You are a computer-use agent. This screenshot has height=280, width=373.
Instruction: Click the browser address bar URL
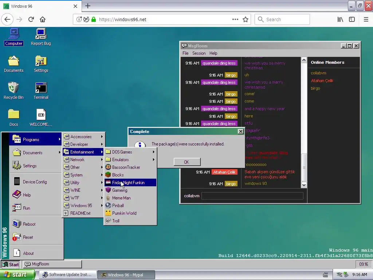click(122, 20)
